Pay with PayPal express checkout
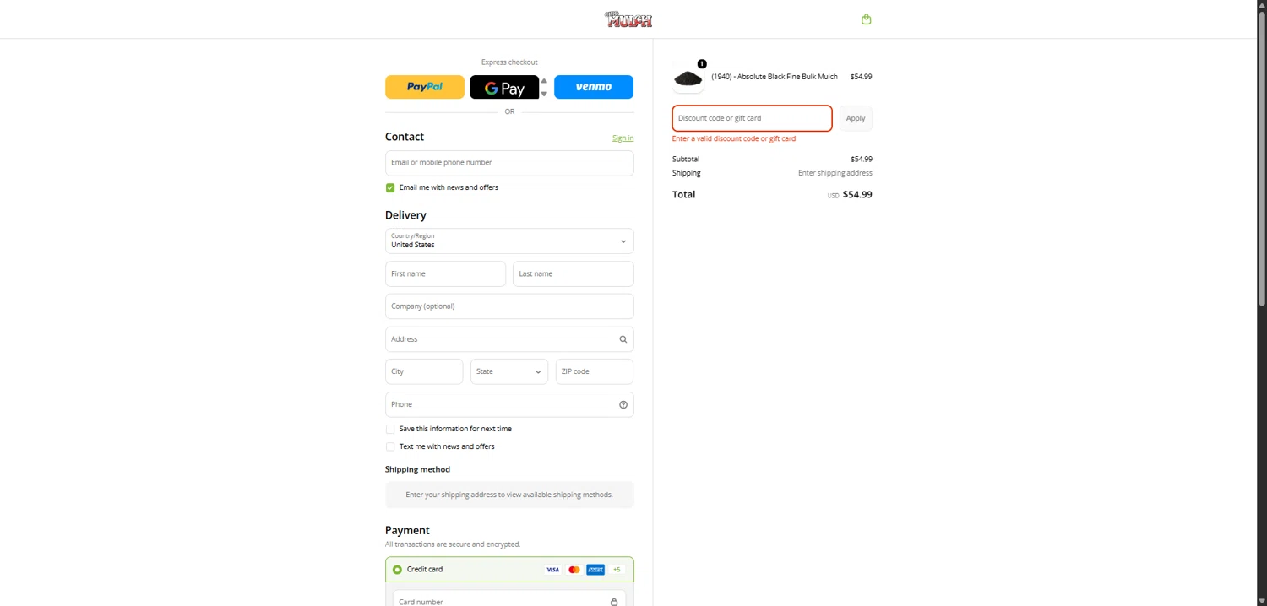 click(425, 87)
